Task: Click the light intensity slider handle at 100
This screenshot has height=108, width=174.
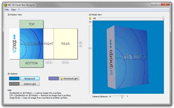Action: [163, 18]
